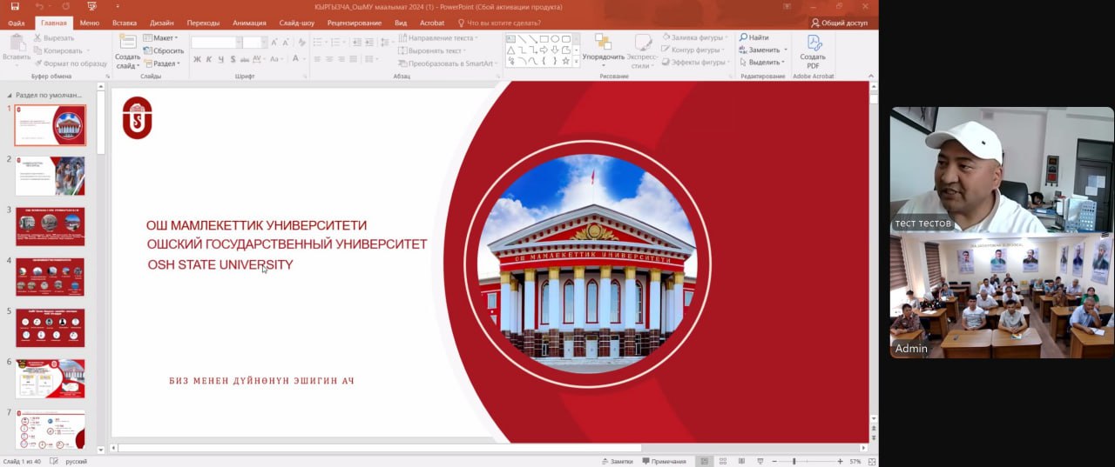Click the Save icon in title bar
This screenshot has height=467, width=1115.
pos(14,6)
